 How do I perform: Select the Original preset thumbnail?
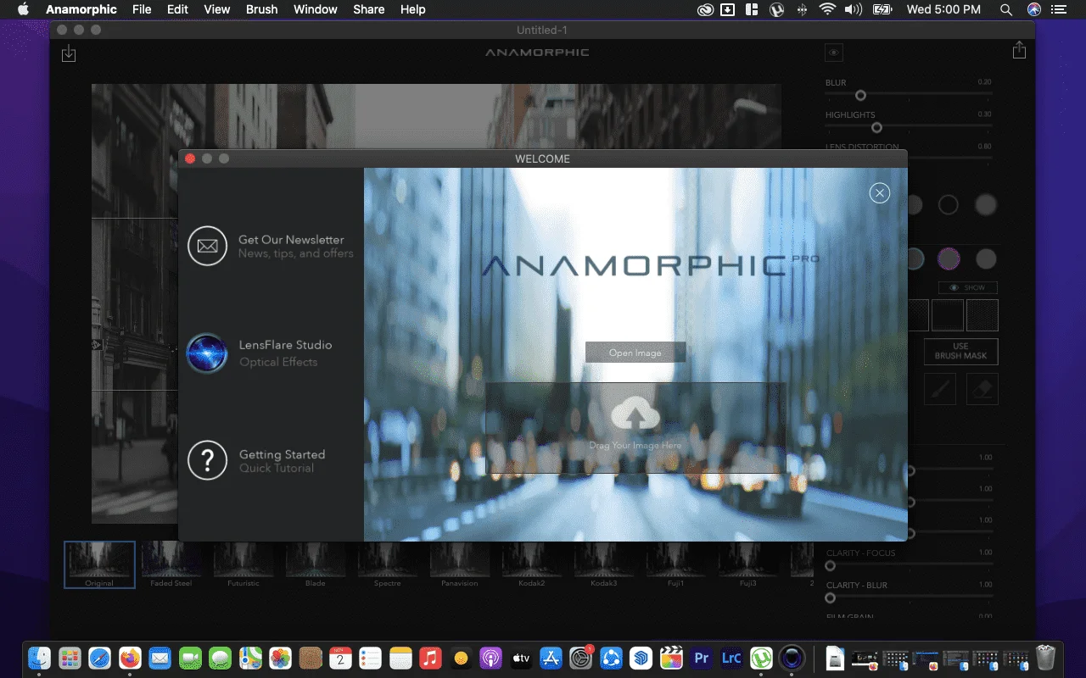pos(99,564)
